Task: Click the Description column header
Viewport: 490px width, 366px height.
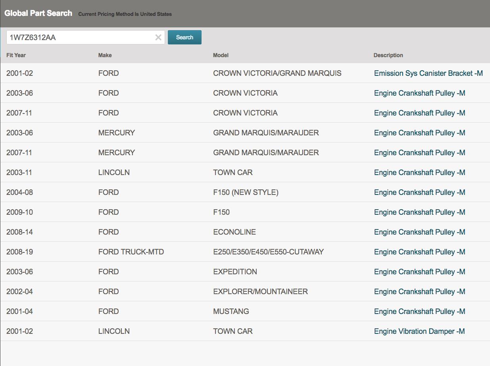Action: (x=388, y=55)
